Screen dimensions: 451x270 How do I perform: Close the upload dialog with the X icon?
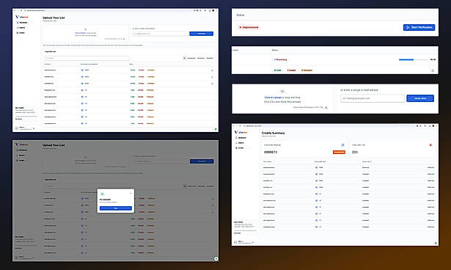[131, 193]
